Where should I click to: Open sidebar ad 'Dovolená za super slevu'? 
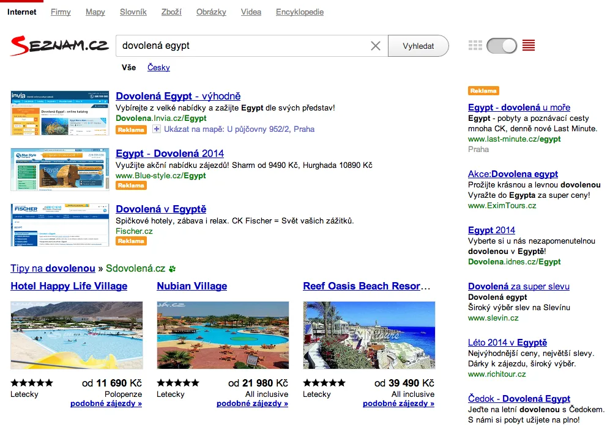point(519,286)
